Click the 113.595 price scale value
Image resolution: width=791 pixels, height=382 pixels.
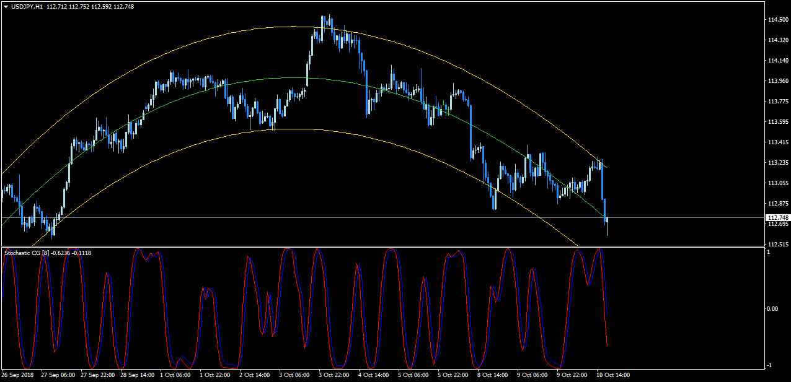777,122
